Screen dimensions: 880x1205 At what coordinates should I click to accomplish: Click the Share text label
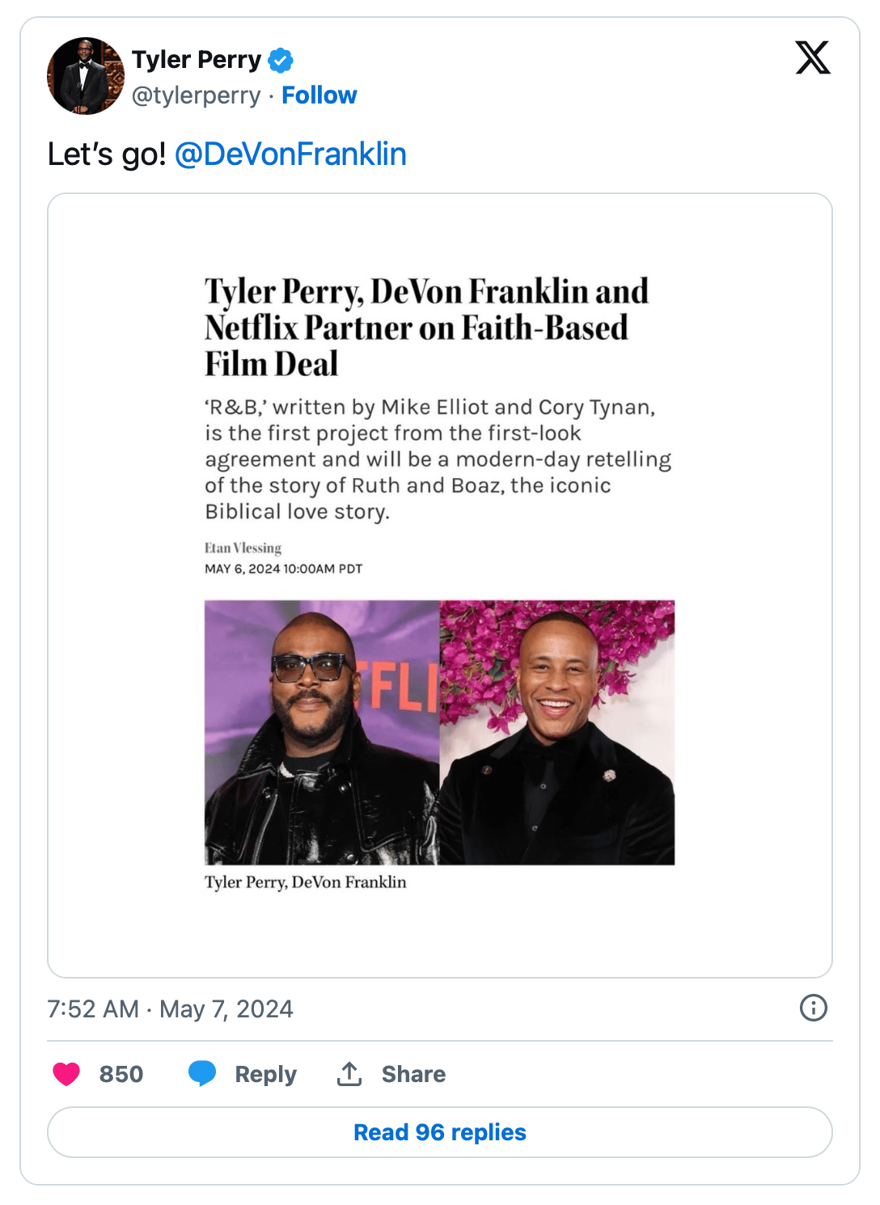(413, 1074)
